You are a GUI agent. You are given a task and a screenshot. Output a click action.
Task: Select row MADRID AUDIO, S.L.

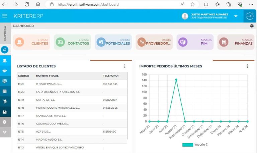coord(72,140)
